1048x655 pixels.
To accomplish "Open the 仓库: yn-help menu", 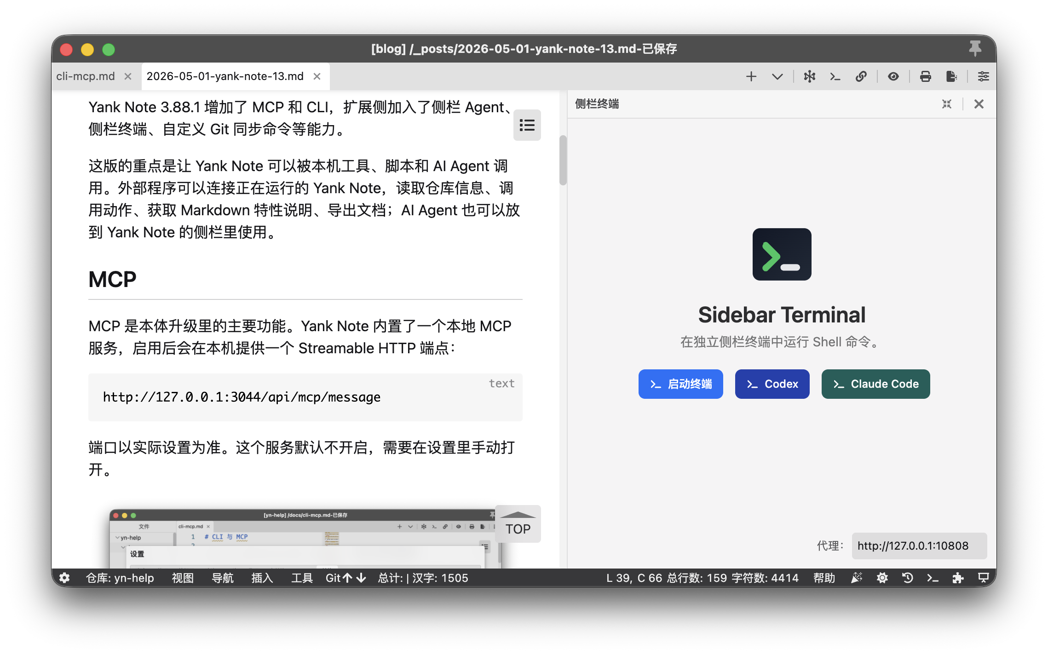I will [x=120, y=578].
